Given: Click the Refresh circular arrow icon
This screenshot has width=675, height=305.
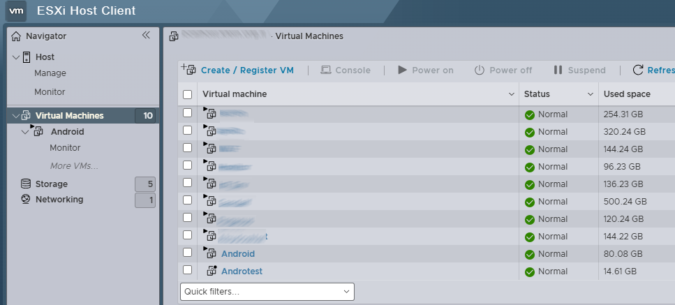Looking at the screenshot, I should coord(638,70).
